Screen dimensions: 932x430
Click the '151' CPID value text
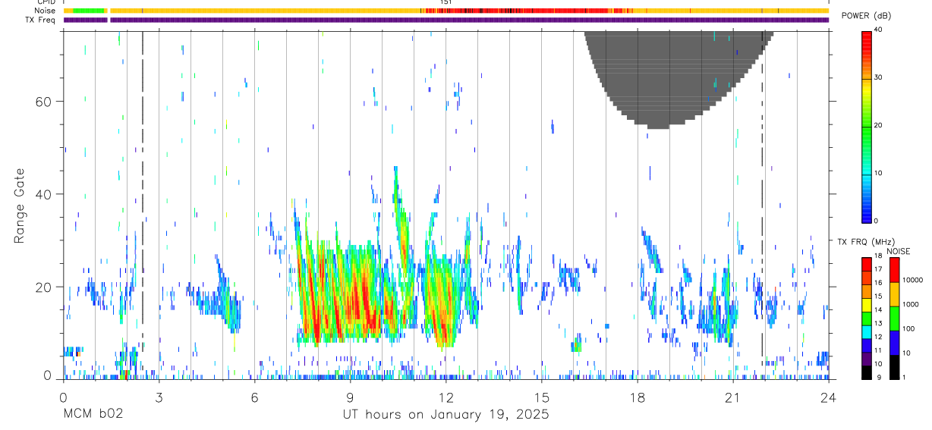446,2
